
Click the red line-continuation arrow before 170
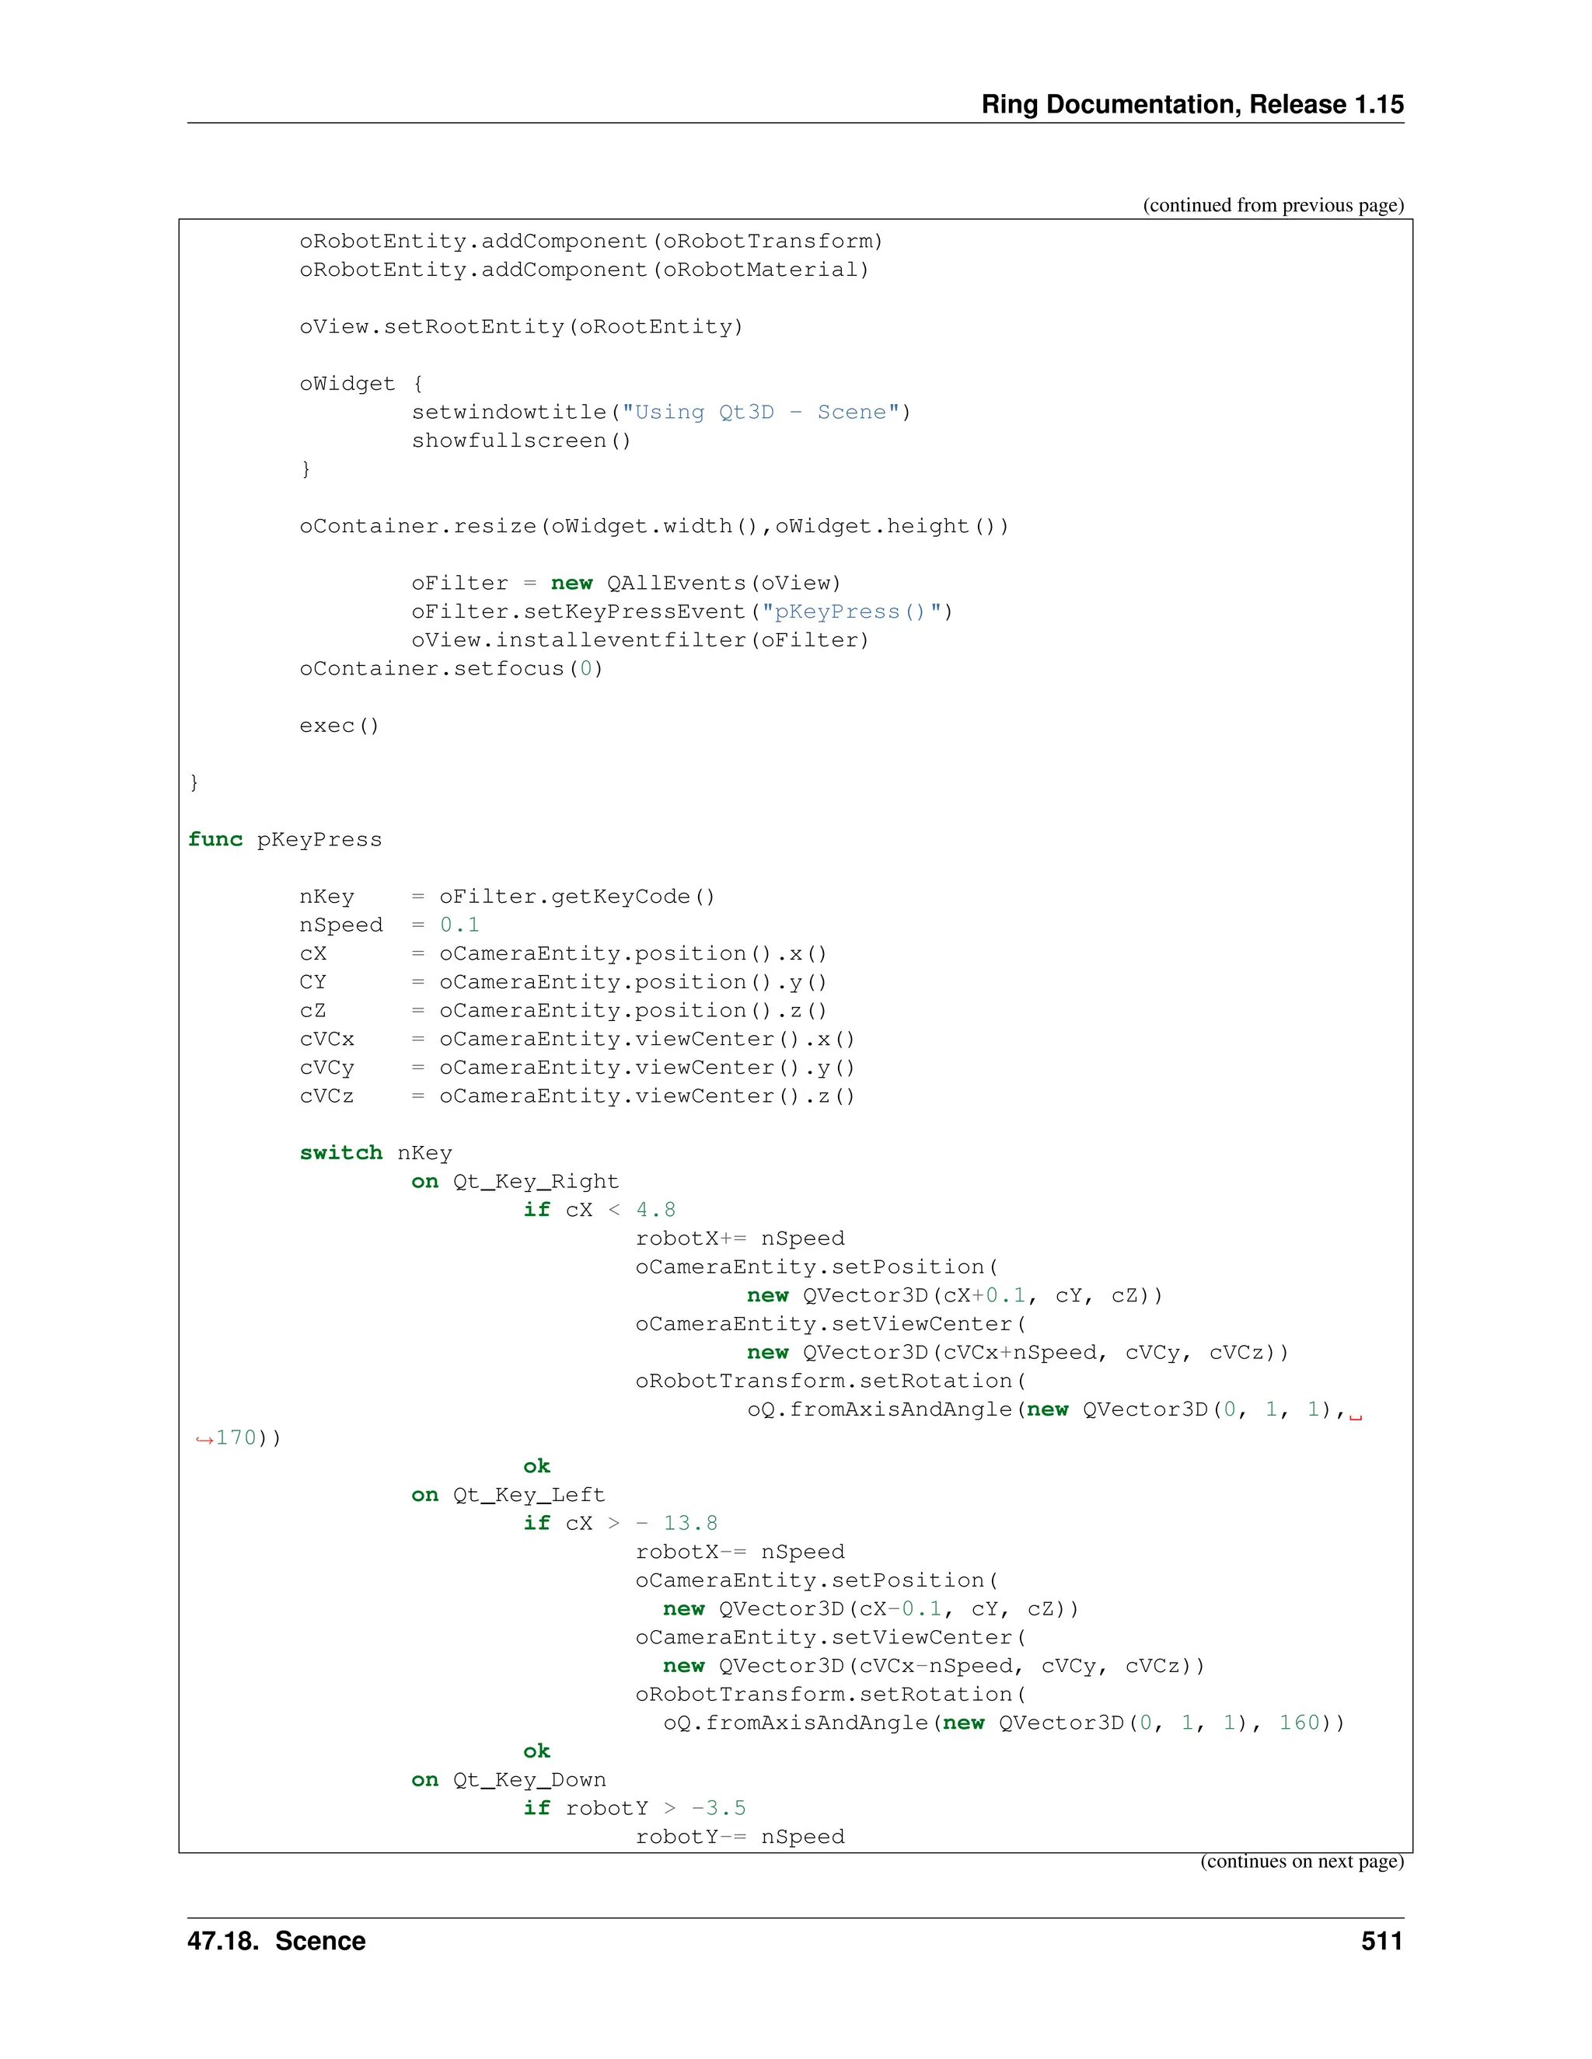coord(204,1439)
